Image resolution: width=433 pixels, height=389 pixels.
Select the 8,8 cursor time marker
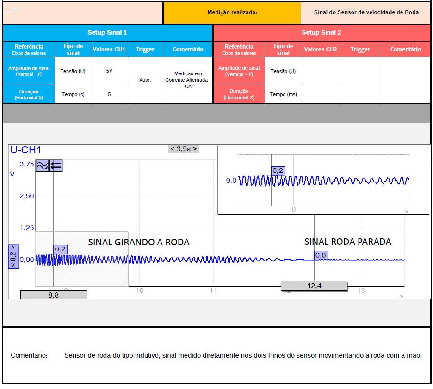[54, 295]
